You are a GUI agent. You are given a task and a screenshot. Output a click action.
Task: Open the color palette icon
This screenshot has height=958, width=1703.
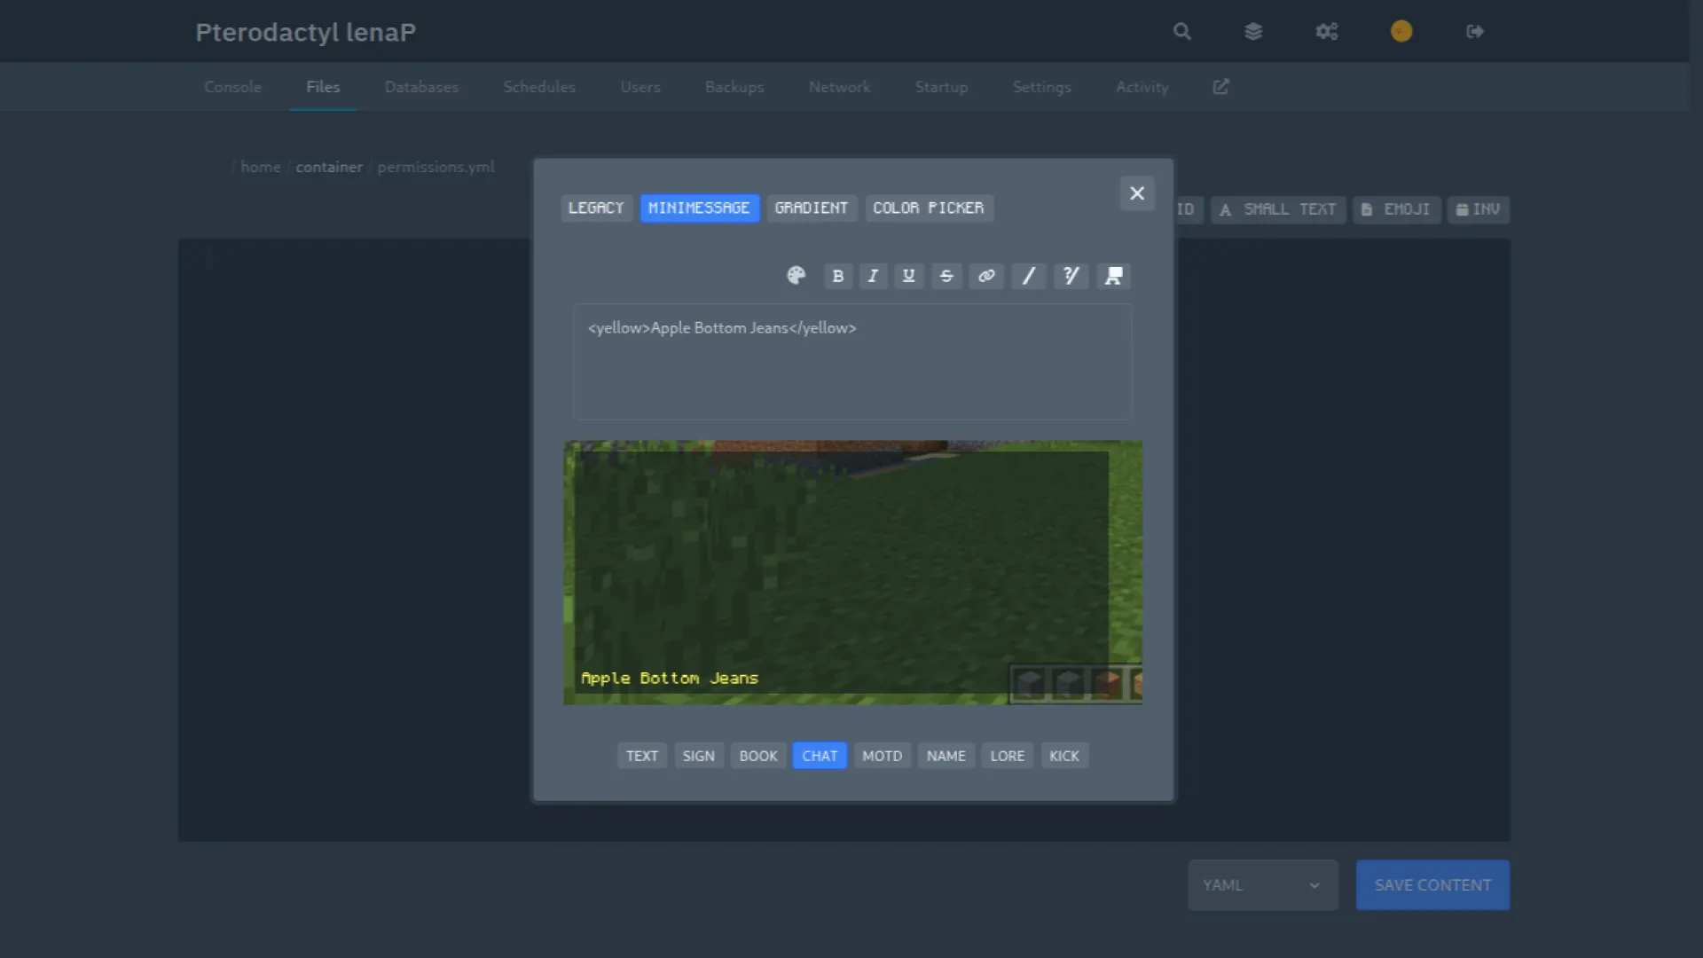[x=796, y=276]
